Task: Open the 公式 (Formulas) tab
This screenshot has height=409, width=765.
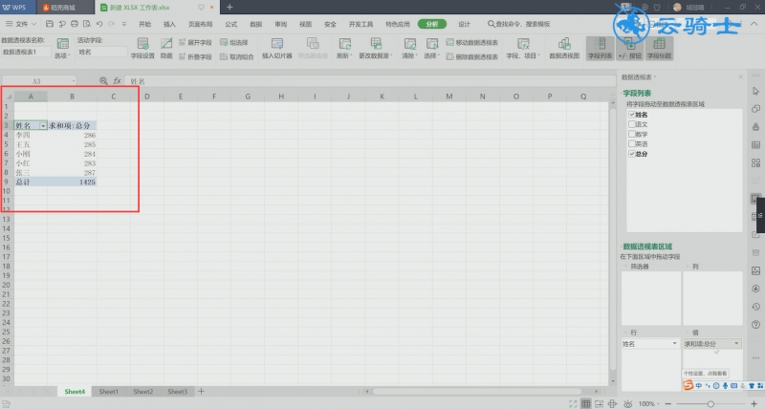Action: pyautogui.click(x=231, y=24)
